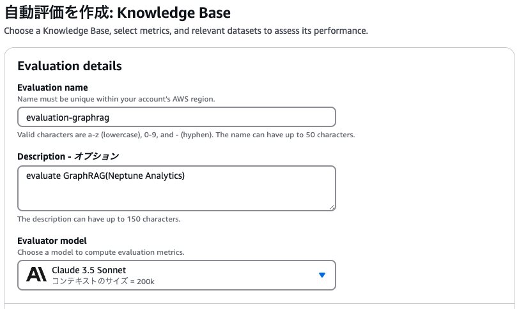Click the 150 characters description hint
This screenshot has width=519, height=309.
point(99,219)
